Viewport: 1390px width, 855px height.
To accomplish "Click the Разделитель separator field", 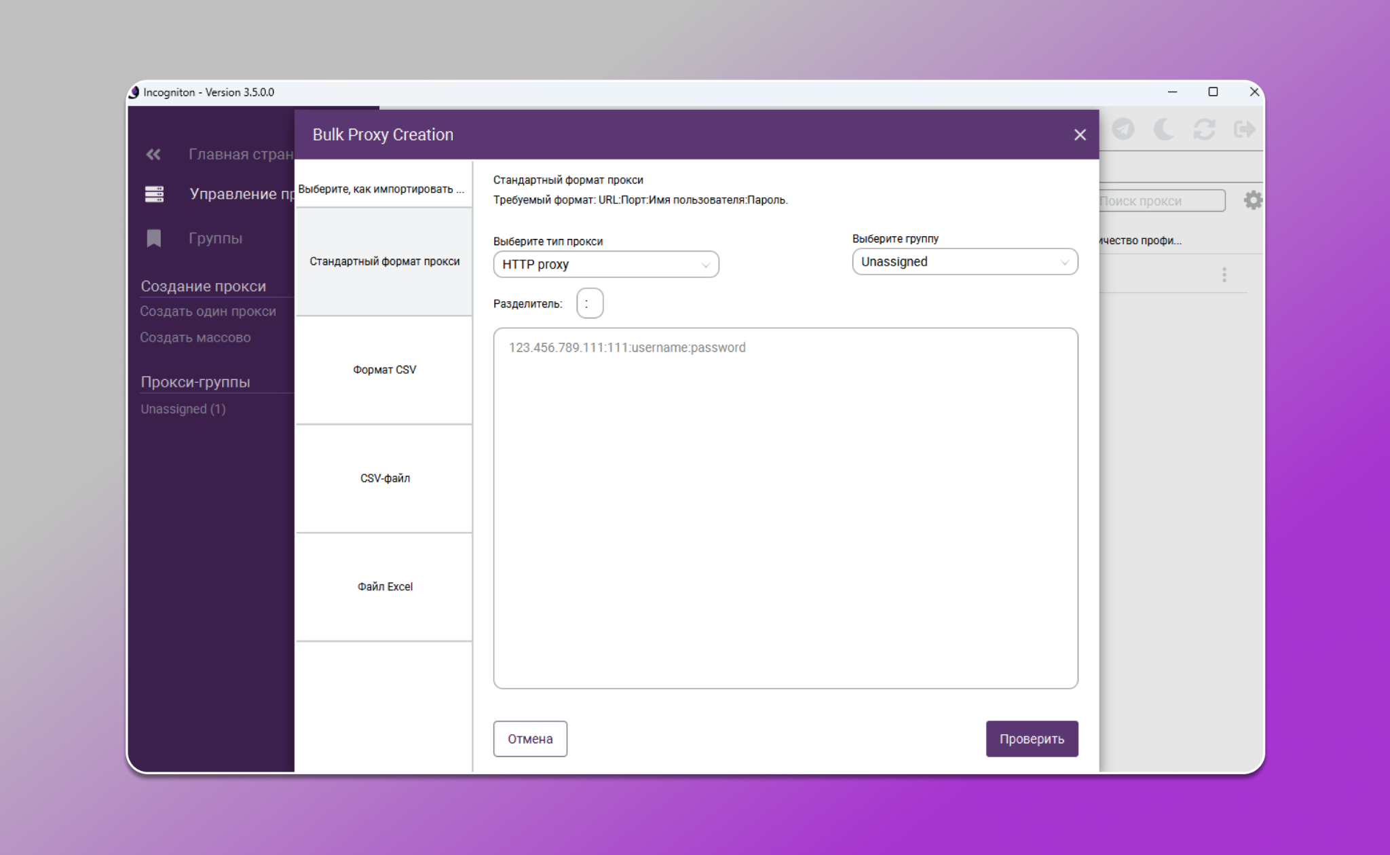I will pyautogui.click(x=589, y=303).
